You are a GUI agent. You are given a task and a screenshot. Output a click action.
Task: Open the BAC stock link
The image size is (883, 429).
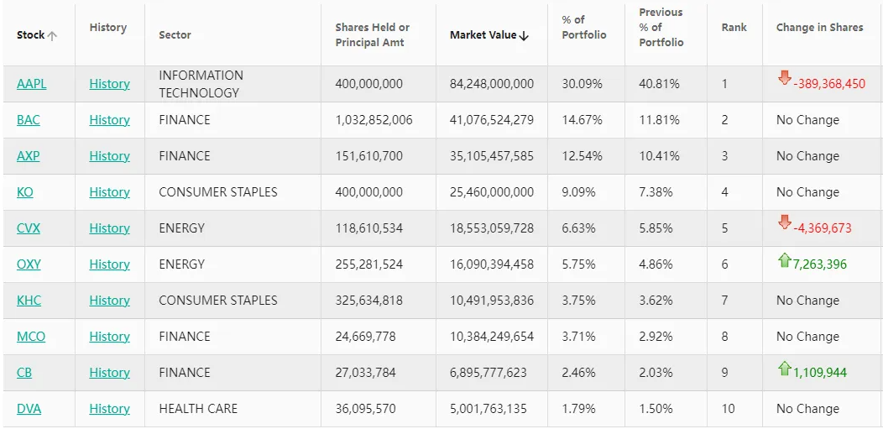29,120
